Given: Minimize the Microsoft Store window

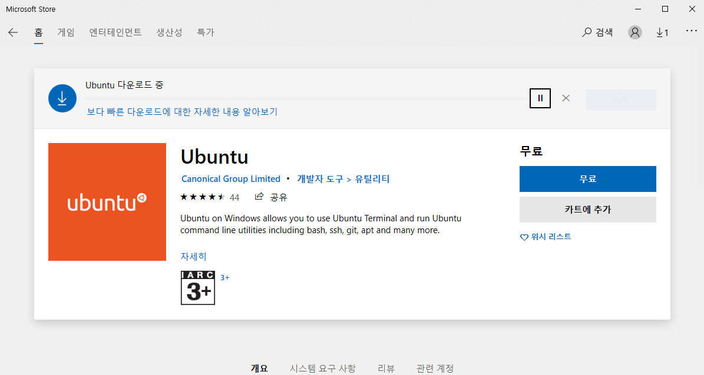Looking at the screenshot, I should (638, 9).
